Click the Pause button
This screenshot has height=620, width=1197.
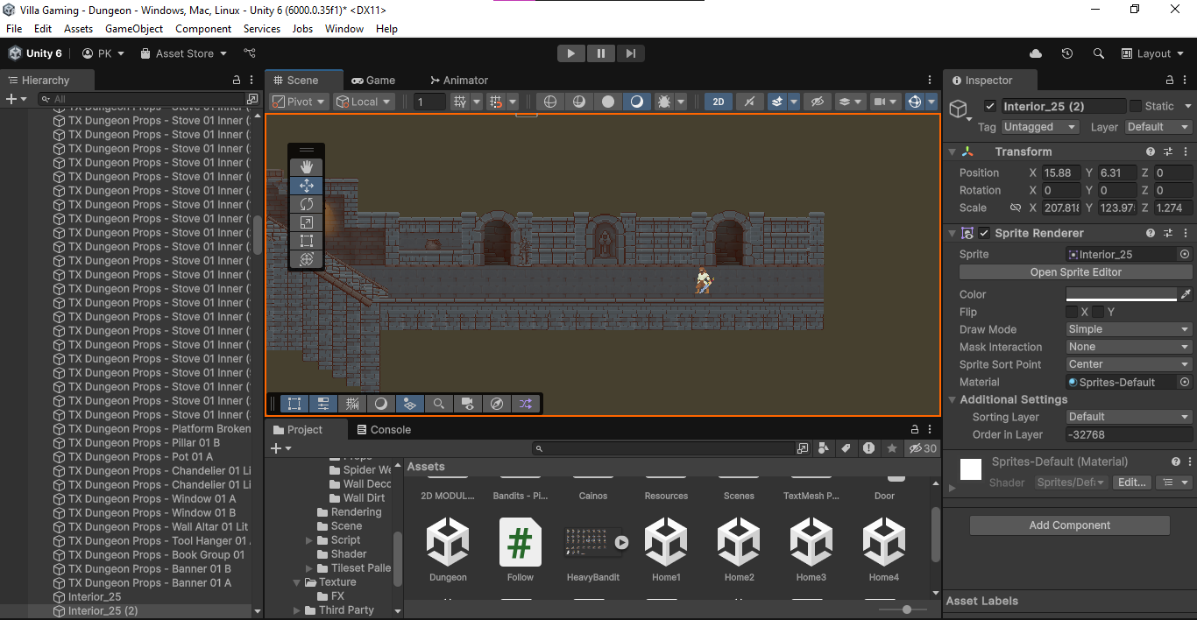(601, 53)
